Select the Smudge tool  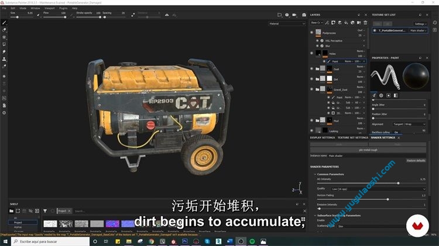[x=4, y=52]
